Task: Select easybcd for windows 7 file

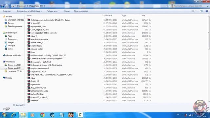Action: pyautogui.click(x=39, y=68)
